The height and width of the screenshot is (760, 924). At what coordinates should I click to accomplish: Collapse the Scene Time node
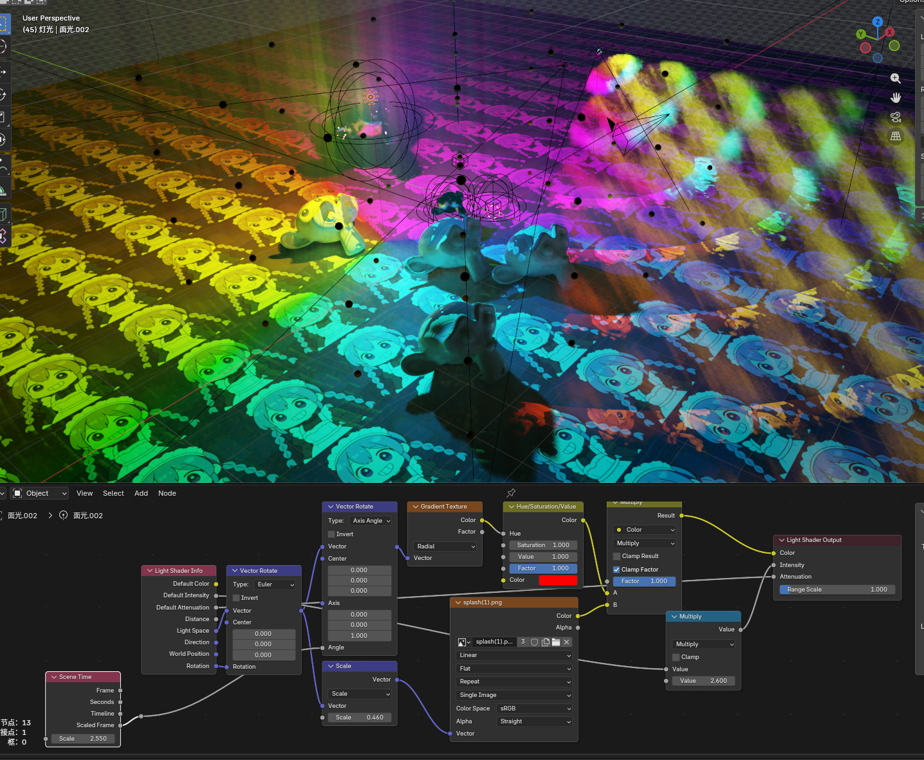pyautogui.click(x=54, y=677)
